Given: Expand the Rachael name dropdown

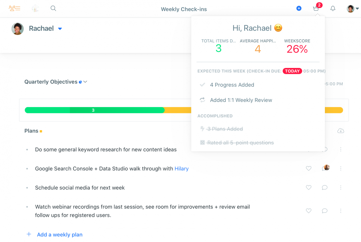Looking at the screenshot, I should click(60, 28).
